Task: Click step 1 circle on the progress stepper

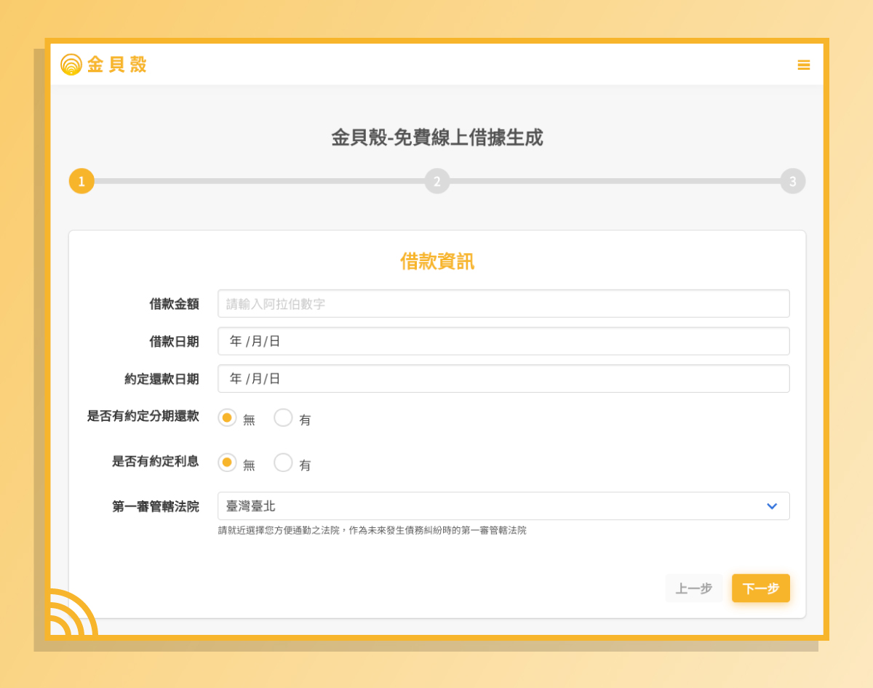Action: point(81,180)
